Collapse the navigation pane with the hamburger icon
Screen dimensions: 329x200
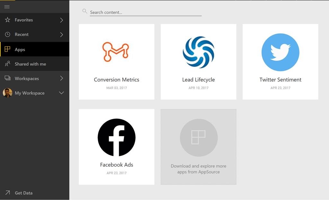[7, 7]
